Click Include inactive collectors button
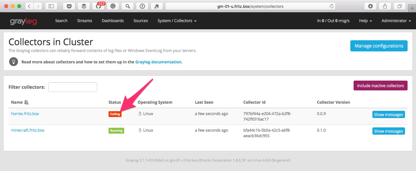The height and width of the screenshot is (171, 416). 380,85
